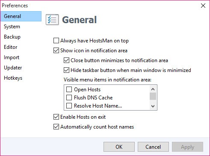The height and width of the screenshot is (156, 210).
Task: Click the Visible menu items label
Action: point(107,80)
